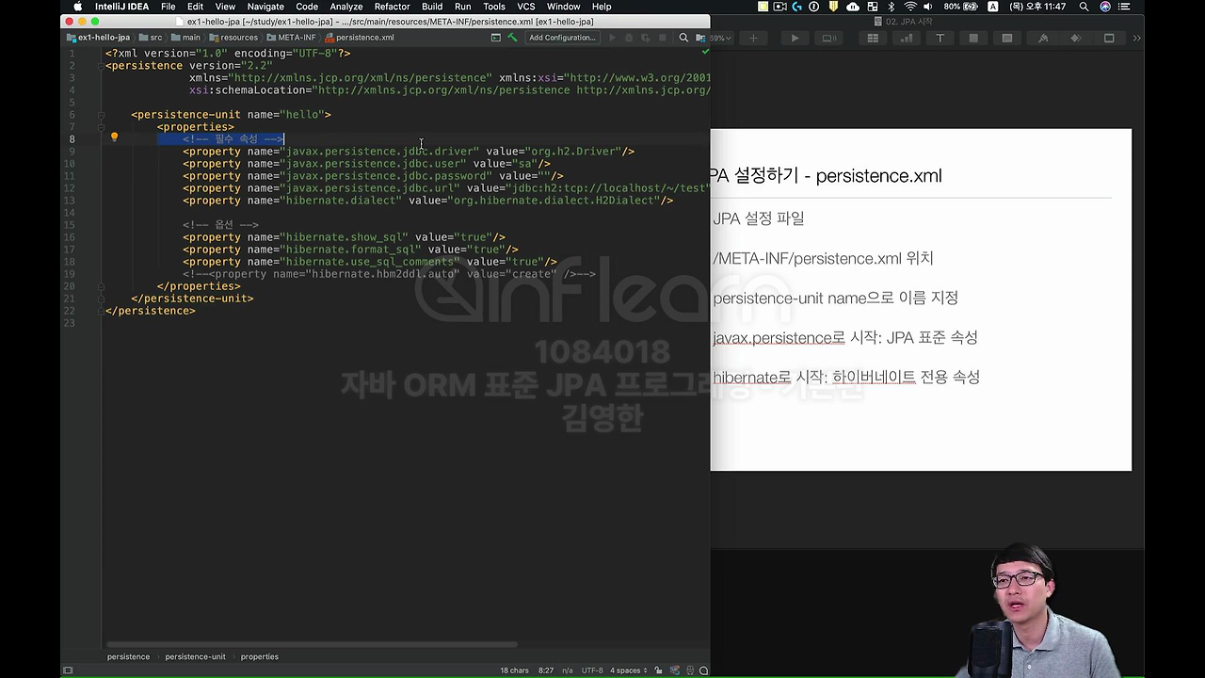Click the green inspection checkmark icon
1205x678 pixels.
click(x=705, y=53)
